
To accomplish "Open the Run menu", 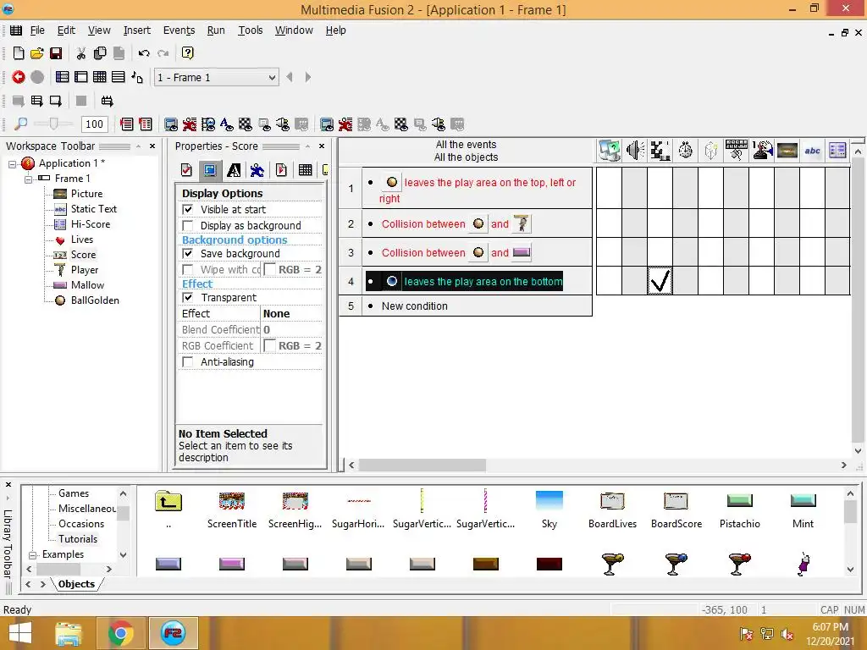I will tap(216, 30).
